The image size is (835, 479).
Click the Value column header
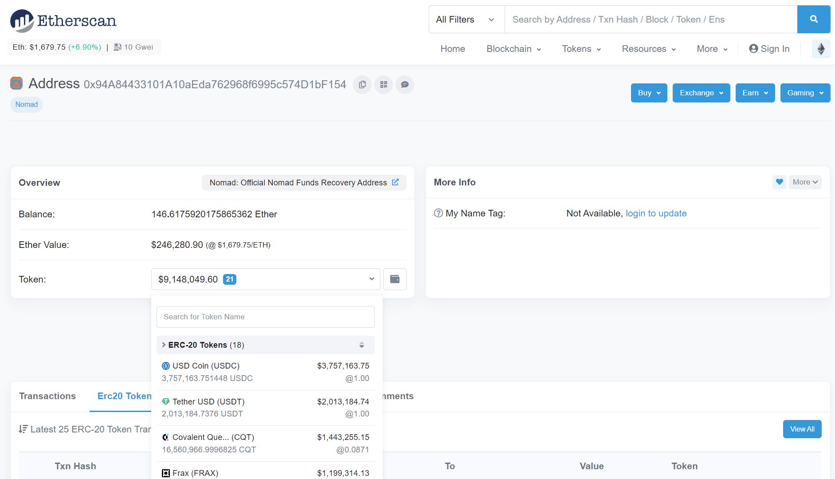pos(592,466)
